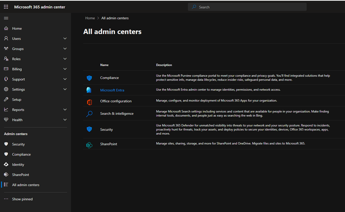Click the SharePoint icon in sidebar

(6, 174)
